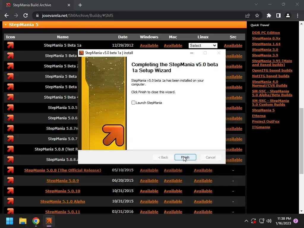Download Linux build of StepMania 5.0.9
Viewport: 304px width, 228px height.
(x=203, y=181)
